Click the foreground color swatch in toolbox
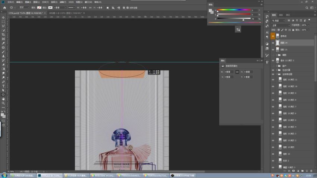The image size is (317, 178). tap(2, 115)
